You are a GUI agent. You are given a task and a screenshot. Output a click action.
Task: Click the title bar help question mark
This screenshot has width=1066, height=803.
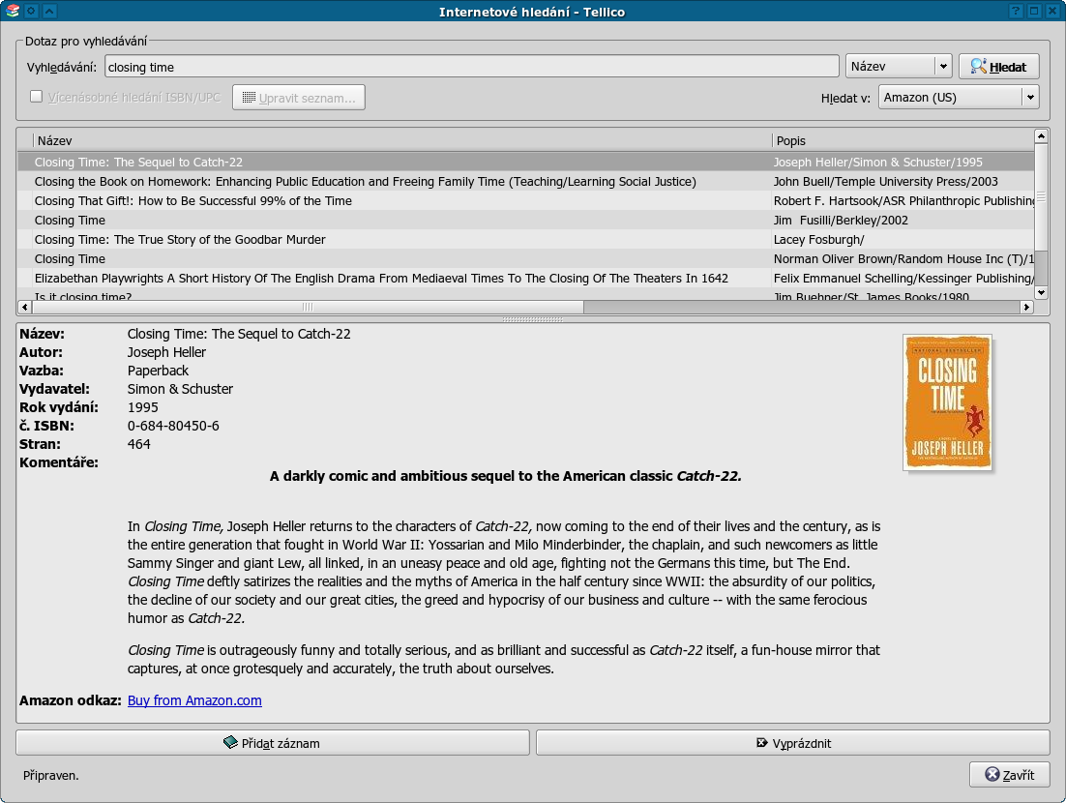[x=1016, y=11]
